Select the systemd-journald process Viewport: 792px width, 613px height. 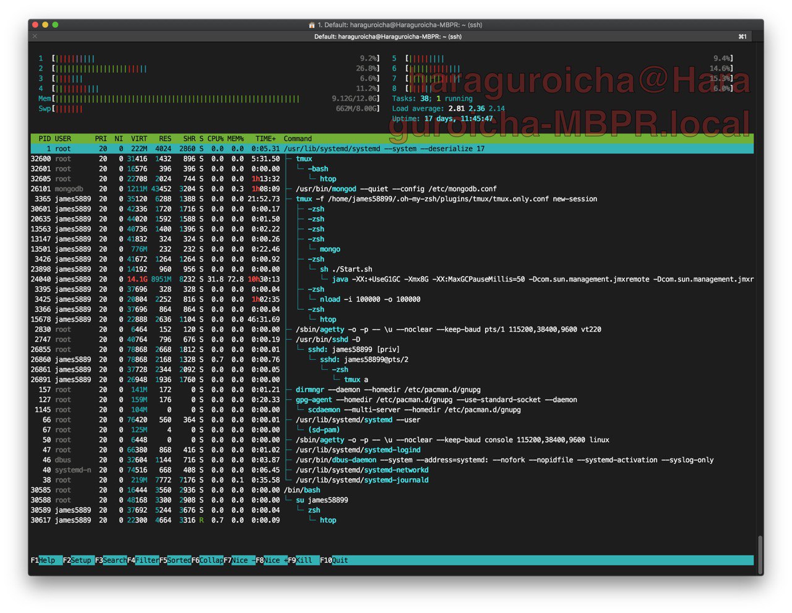(x=392, y=480)
